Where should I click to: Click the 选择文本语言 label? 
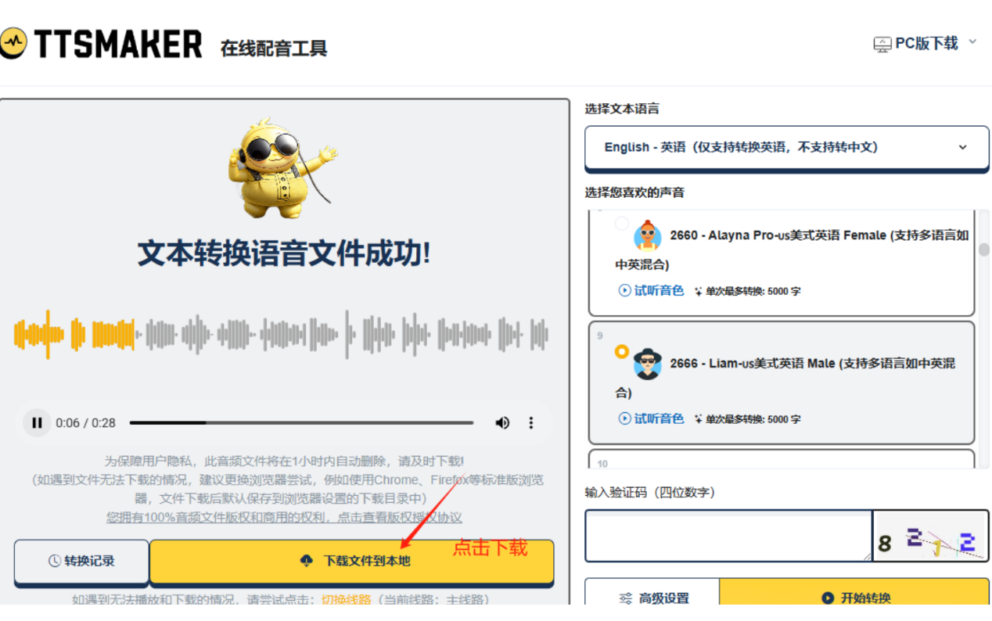tap(622, 109)
